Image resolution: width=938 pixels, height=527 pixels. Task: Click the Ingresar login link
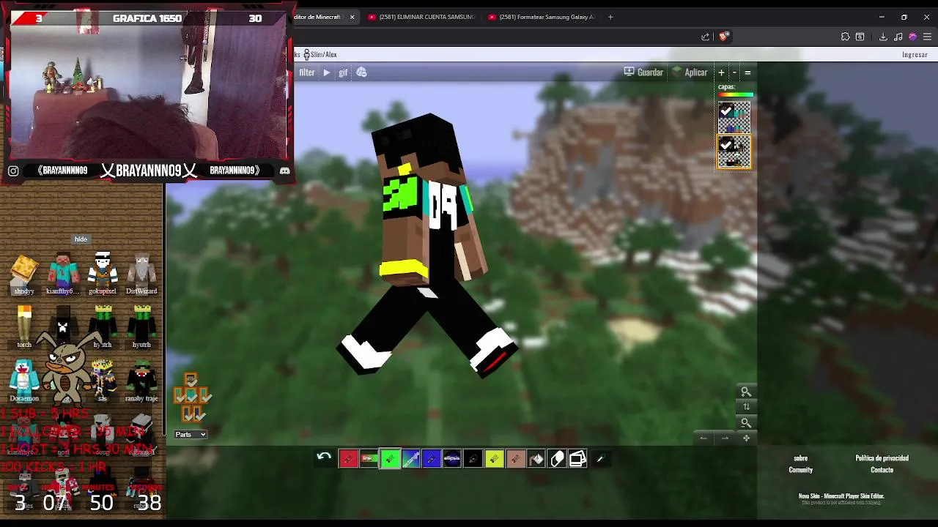pos(915,54)
